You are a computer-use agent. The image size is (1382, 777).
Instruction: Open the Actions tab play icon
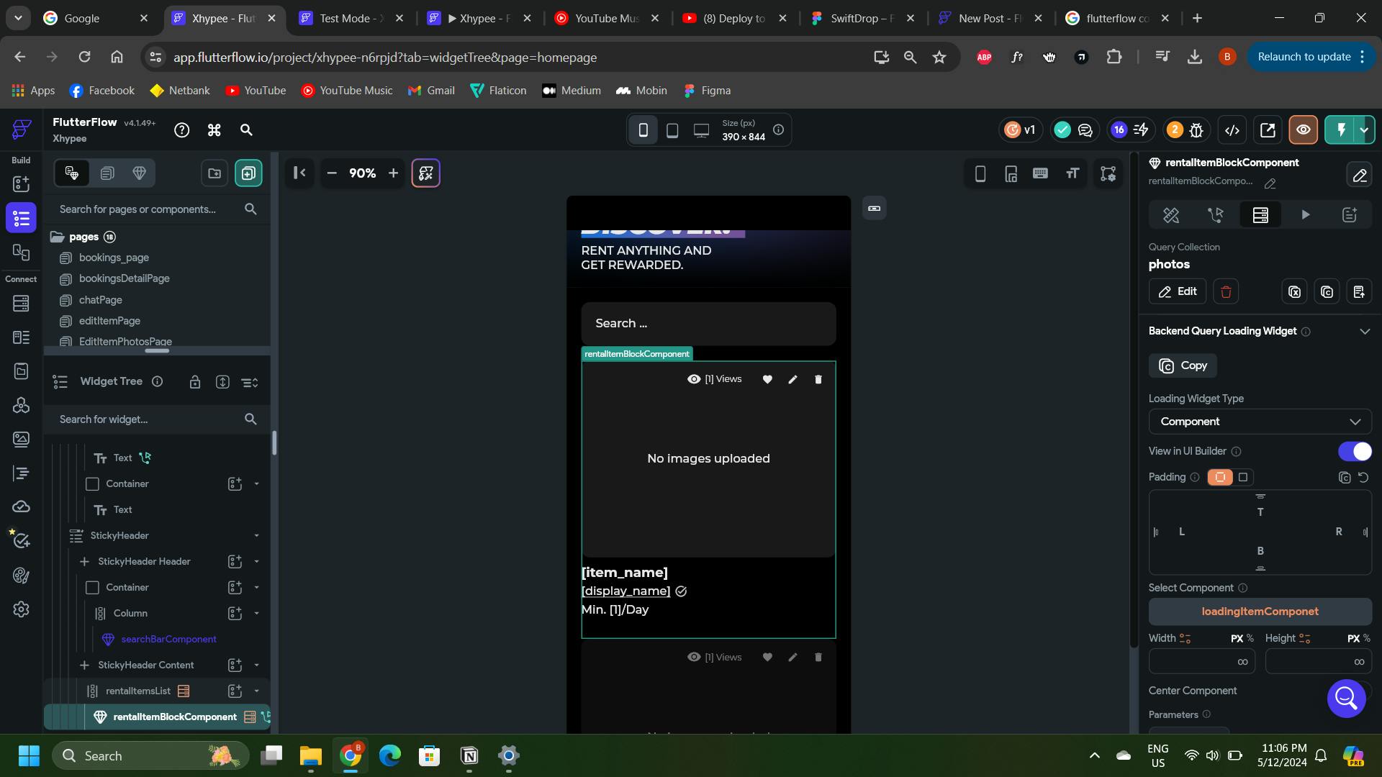tap(1305, 215)
